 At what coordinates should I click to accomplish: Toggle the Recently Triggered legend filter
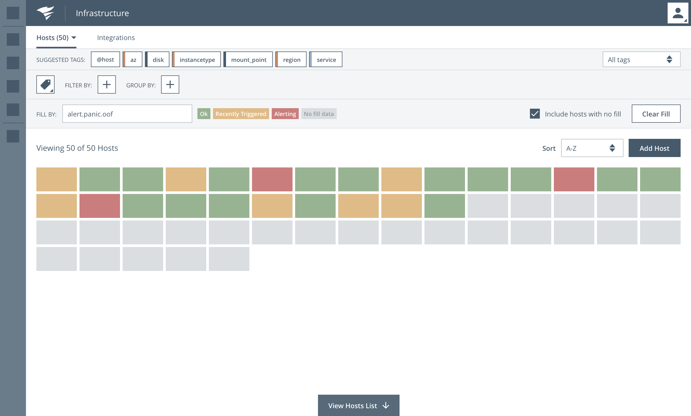(241, 114)
